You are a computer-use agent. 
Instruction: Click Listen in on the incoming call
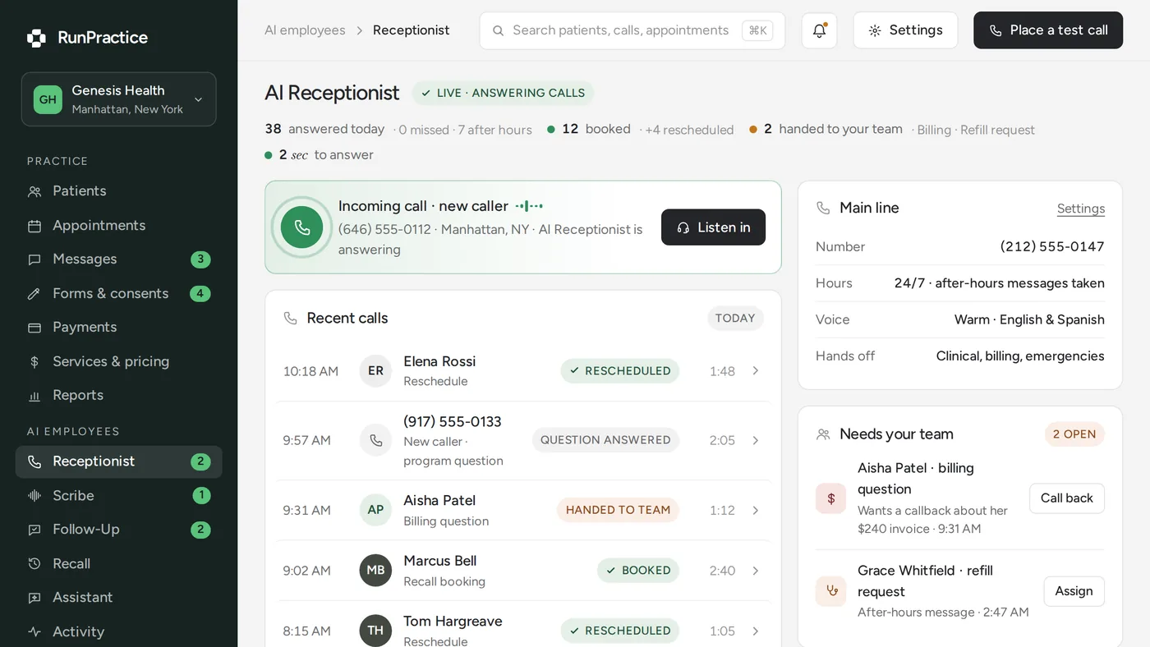click(x=713, y=227)
